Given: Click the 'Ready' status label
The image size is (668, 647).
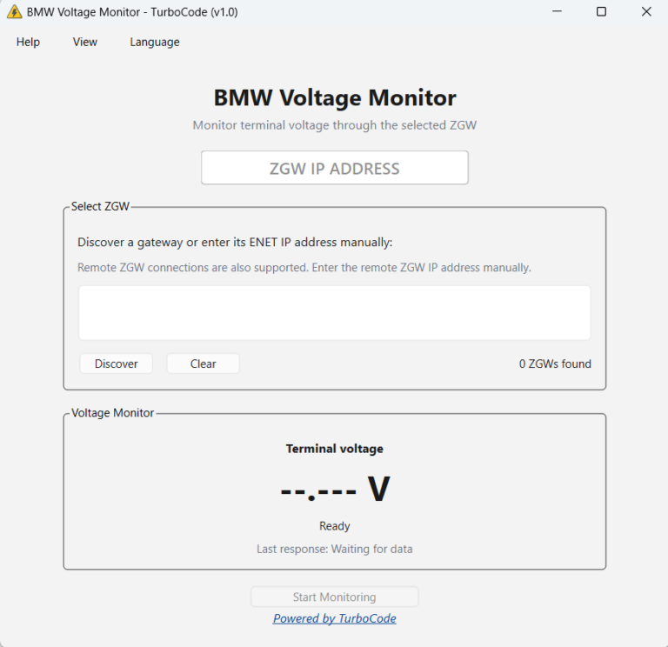Looking at the screenshot, I should click(334, 526).
